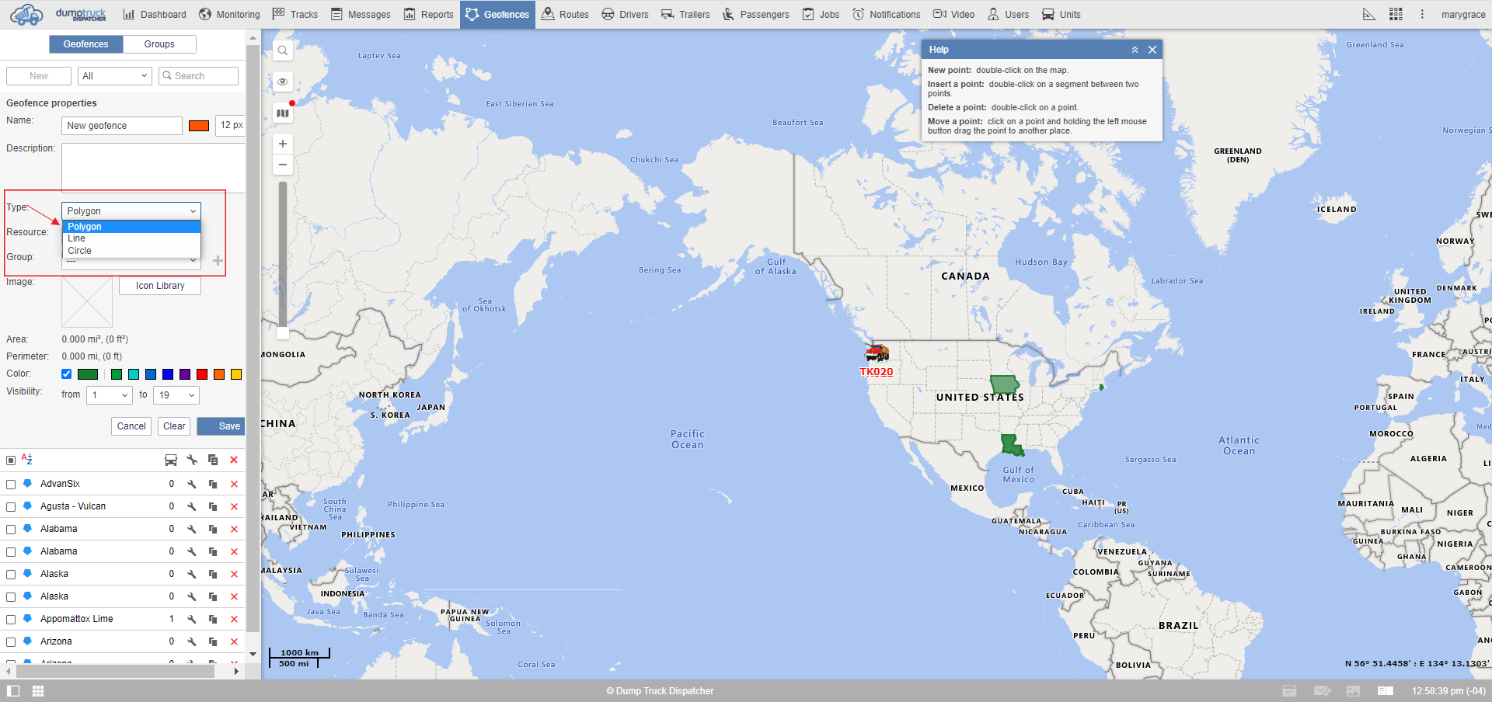Open the Type dropdown and pick Circle
1492x702 pixels.
pos(79,250)
